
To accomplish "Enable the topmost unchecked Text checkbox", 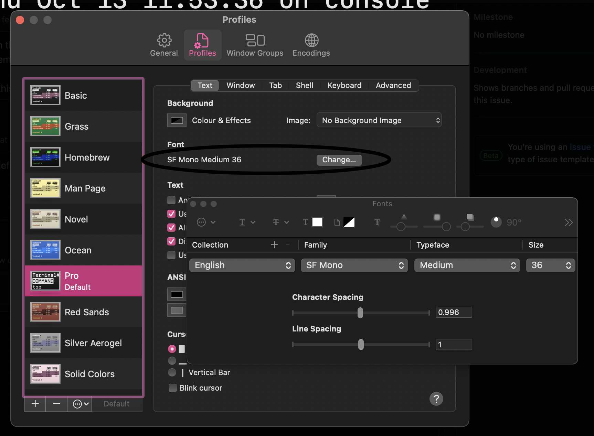I will (x=171, y=200).
